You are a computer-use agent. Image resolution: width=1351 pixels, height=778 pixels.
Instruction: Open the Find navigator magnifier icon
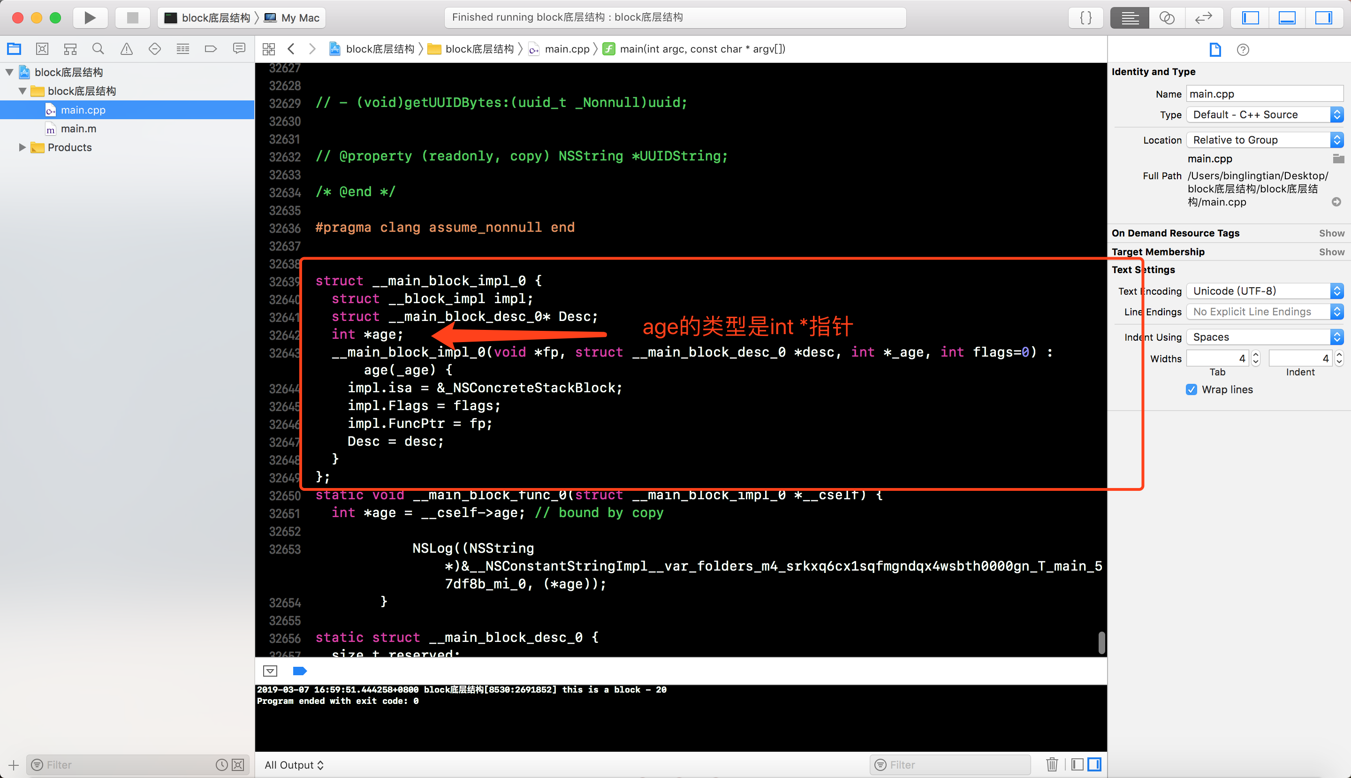coord(98,49)
